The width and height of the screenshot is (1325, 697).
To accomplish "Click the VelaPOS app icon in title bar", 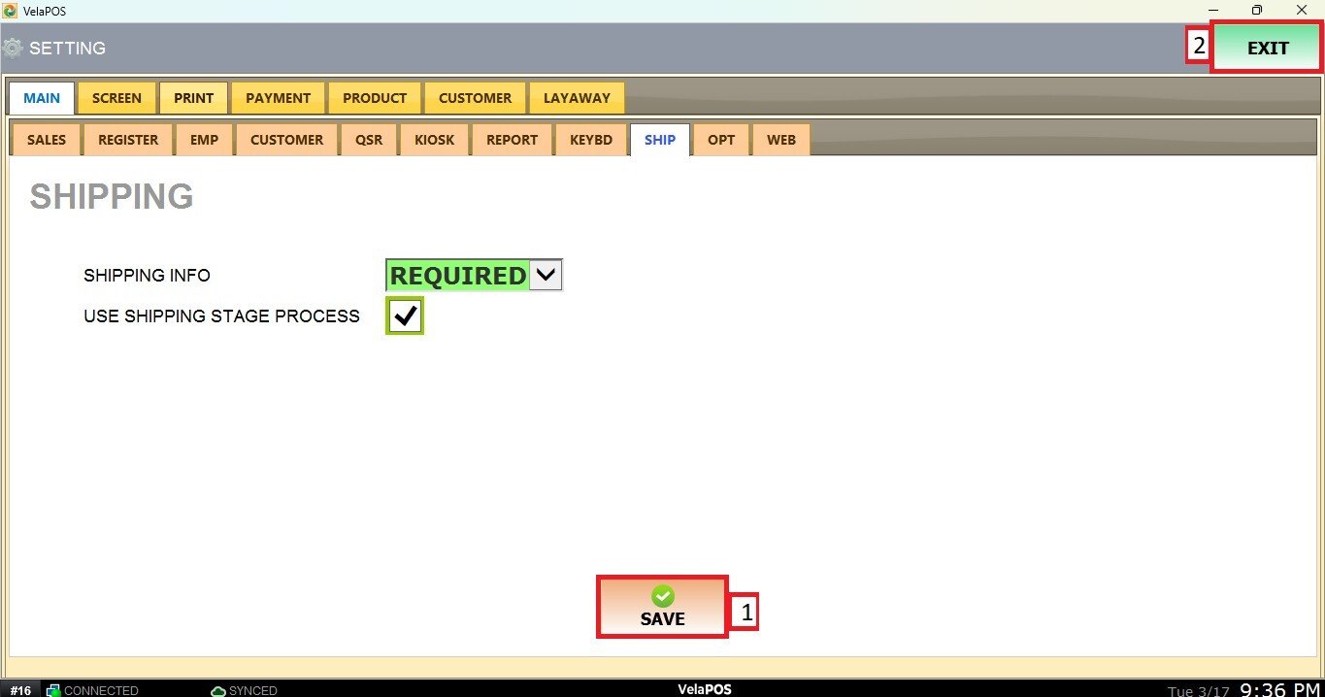I will coord(11,10).
